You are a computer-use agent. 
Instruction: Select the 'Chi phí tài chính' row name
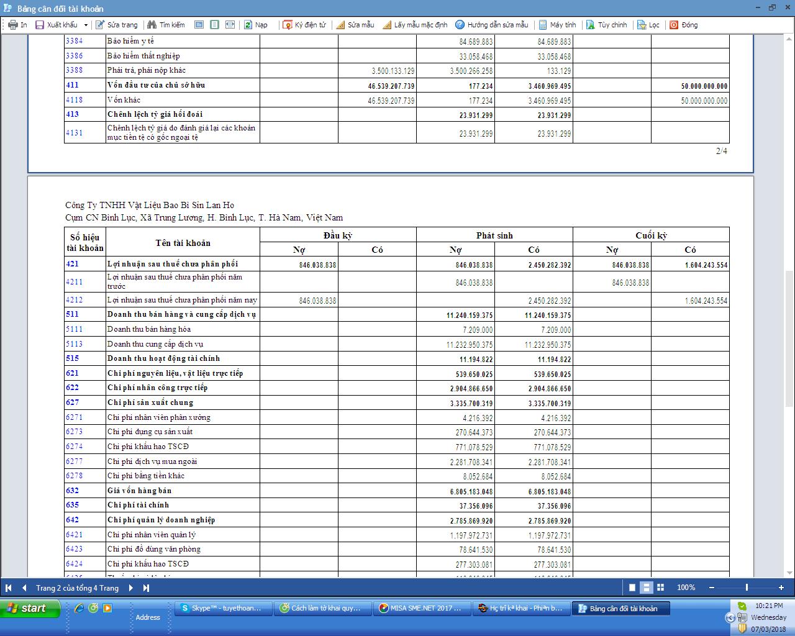point(138,505)
